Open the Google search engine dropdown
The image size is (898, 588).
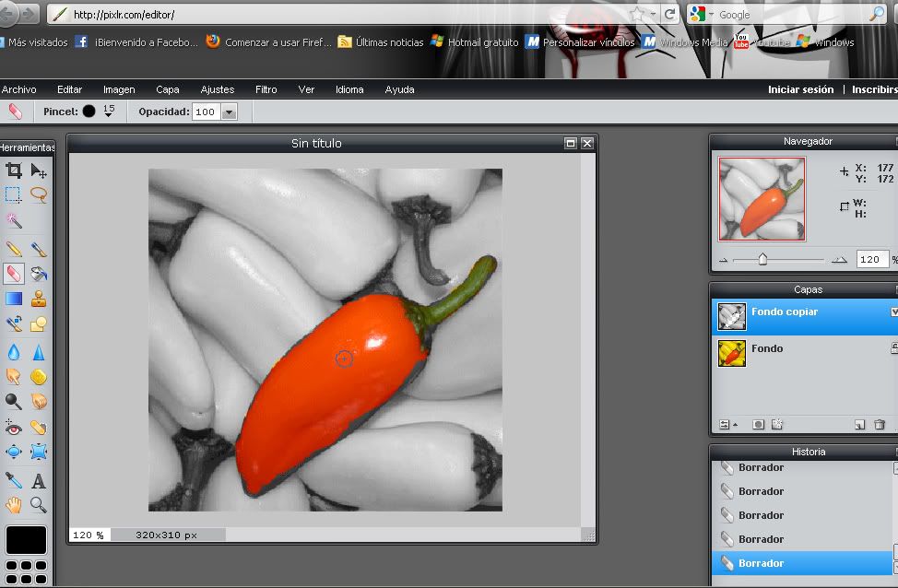click(x=711, y=15)
